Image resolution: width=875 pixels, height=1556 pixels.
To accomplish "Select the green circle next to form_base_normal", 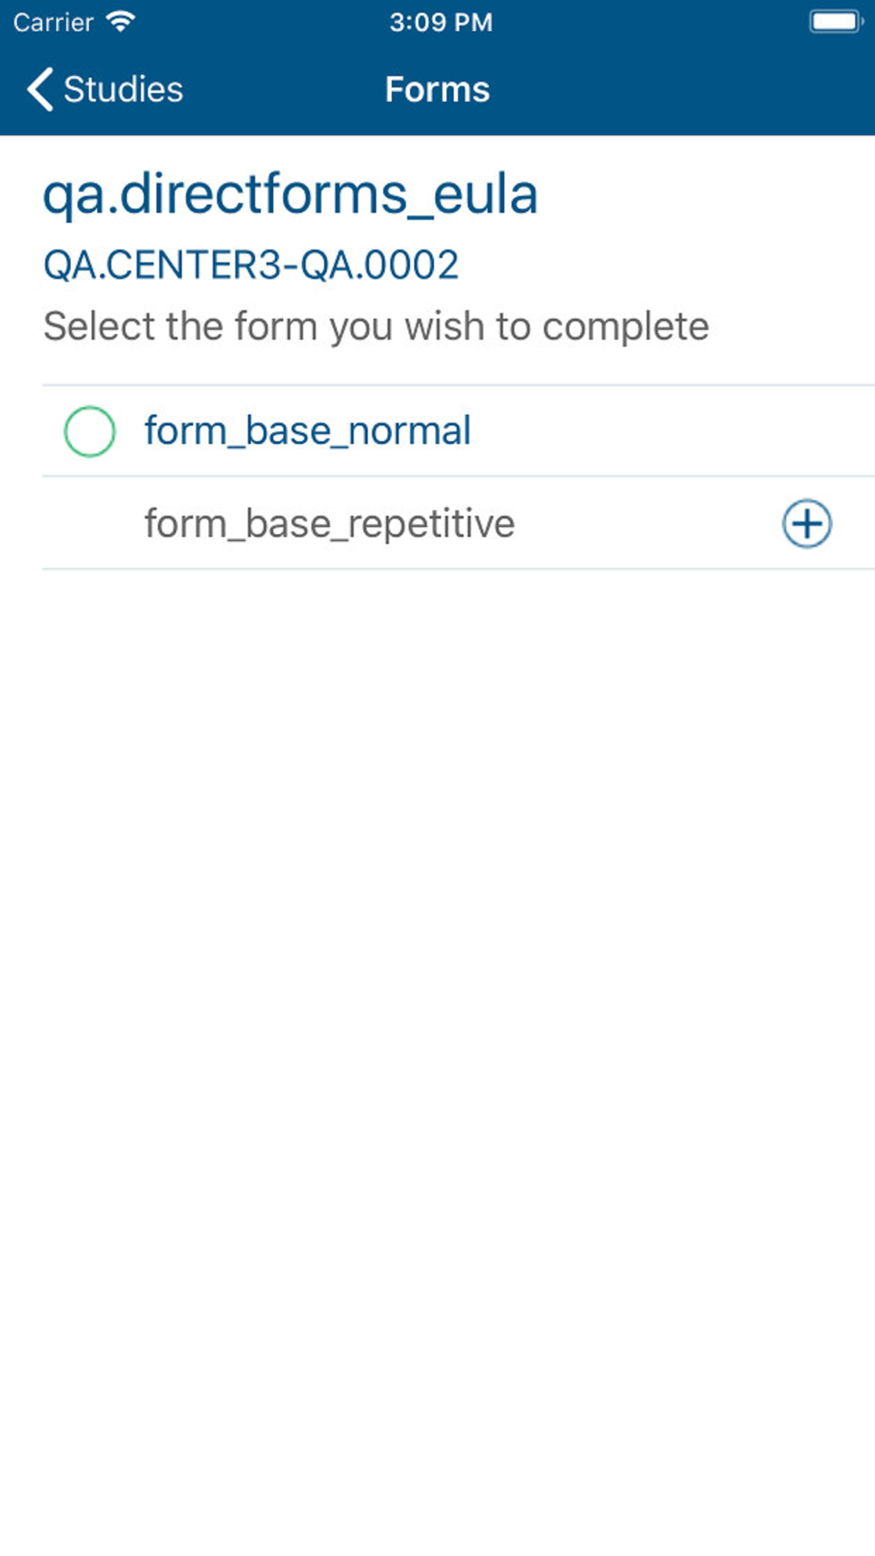I will [89, 431].
